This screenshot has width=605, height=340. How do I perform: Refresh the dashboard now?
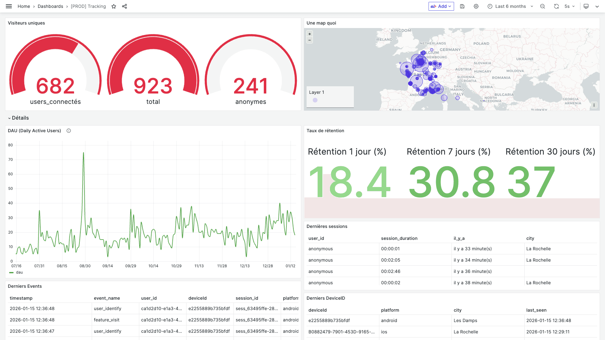coord(556,6)
